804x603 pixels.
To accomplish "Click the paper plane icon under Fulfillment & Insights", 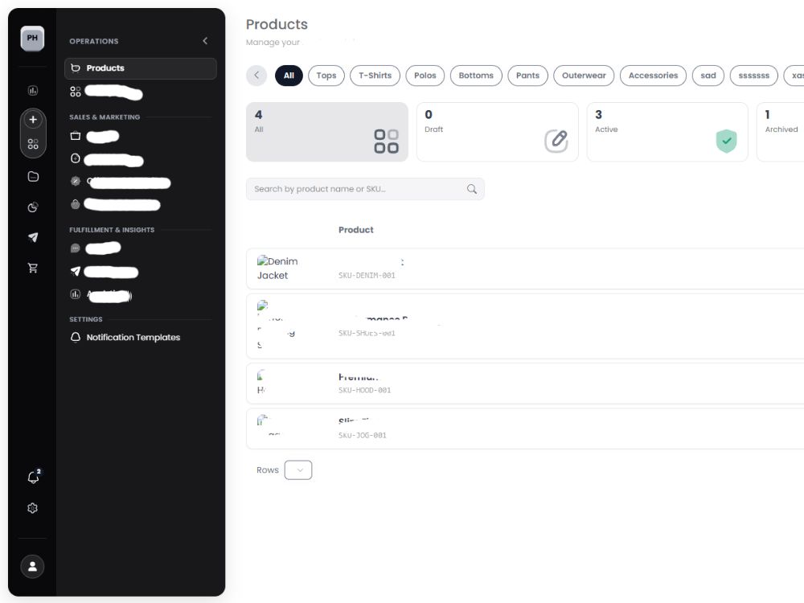I will point(76,271).
